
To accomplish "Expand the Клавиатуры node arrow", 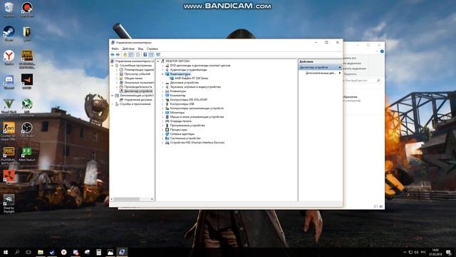I will point(162,91).
